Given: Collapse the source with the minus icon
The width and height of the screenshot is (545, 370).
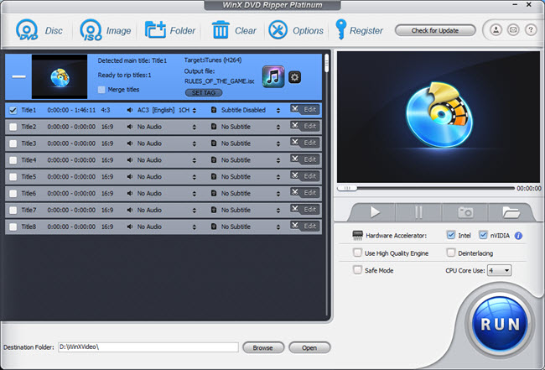Looking at the screenshot, I should point(18,76).
